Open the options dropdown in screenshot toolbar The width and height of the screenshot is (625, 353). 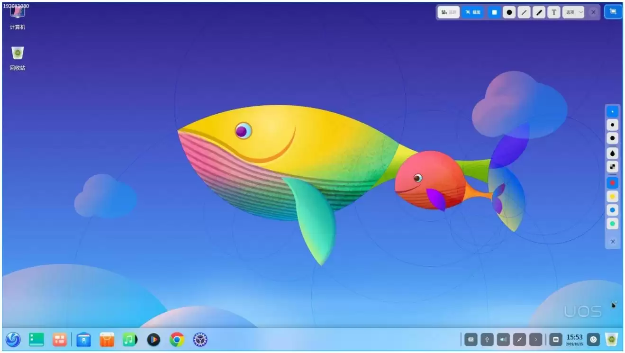(x=573, y=12)
